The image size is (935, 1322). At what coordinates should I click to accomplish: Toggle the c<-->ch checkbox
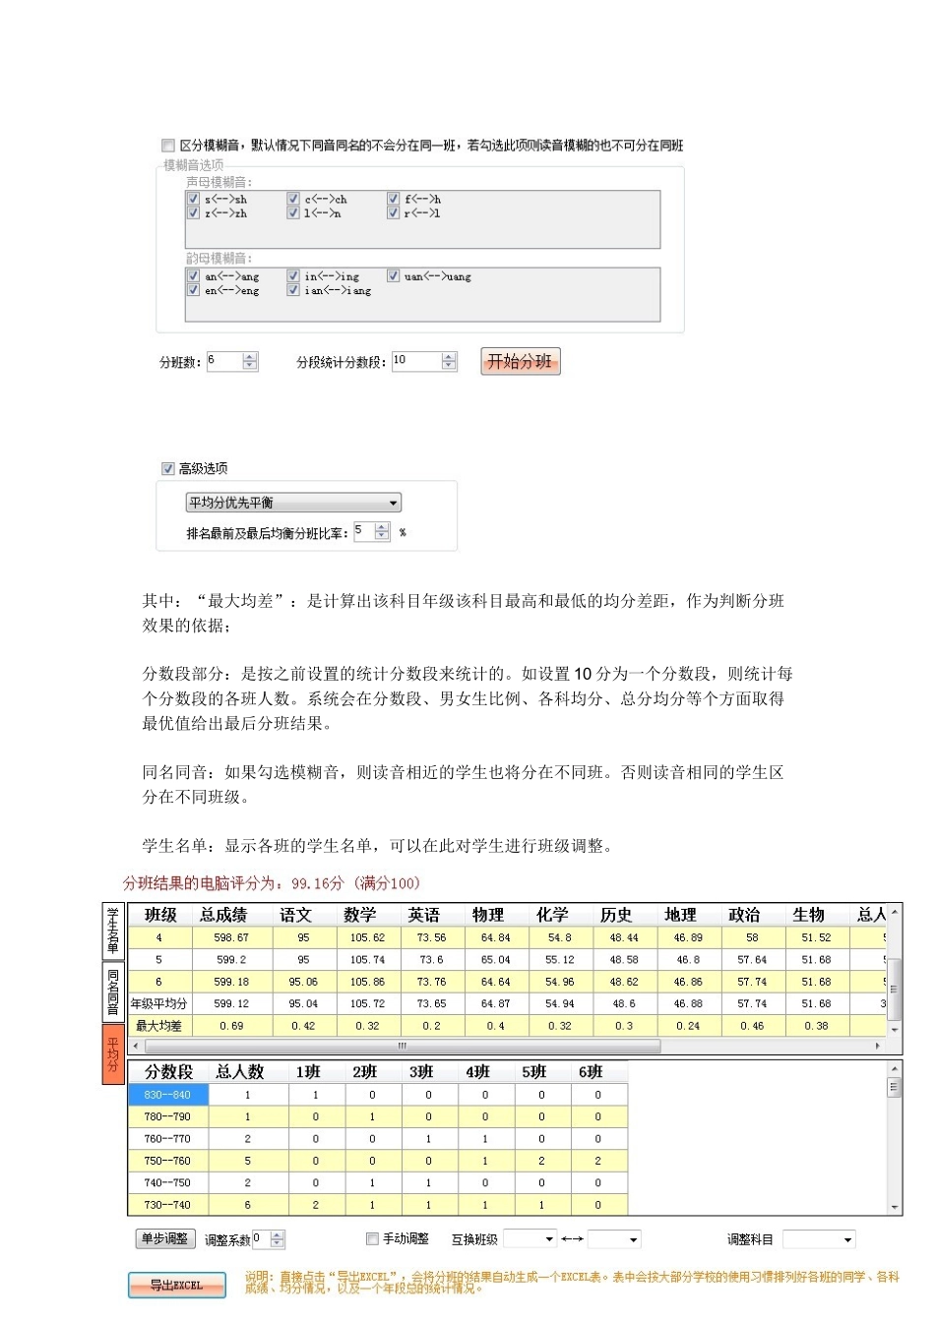tap(293, 199)
